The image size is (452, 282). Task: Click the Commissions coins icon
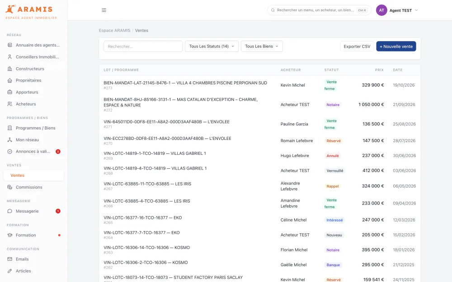point(10,187)
